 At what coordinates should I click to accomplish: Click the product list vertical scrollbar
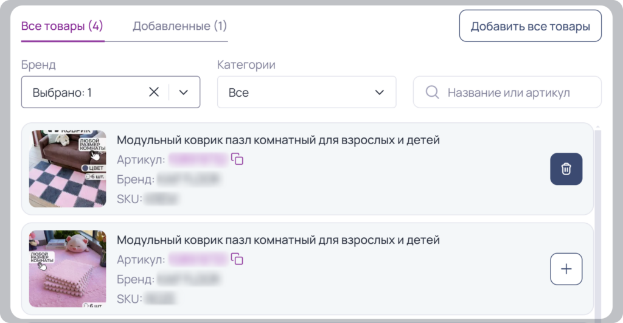click(x=597, y=223)
